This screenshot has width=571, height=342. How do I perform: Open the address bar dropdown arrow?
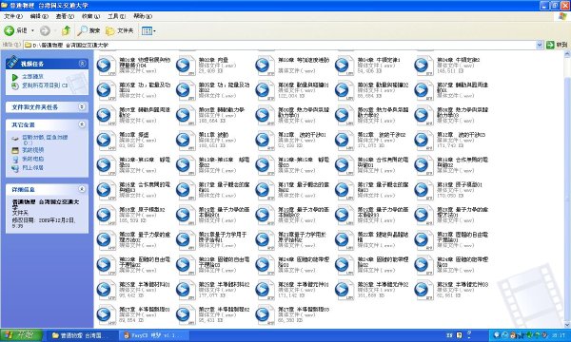[540, 45]
